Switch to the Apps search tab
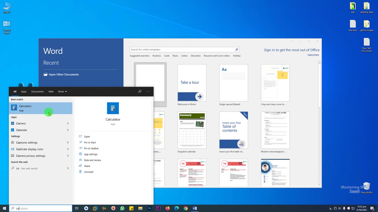378x212 pixels. click(24, 92)
